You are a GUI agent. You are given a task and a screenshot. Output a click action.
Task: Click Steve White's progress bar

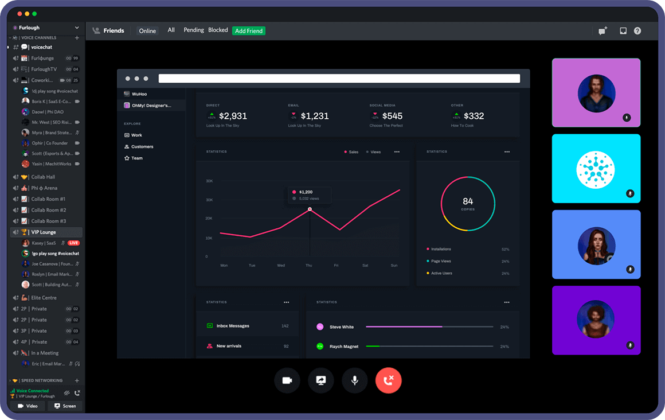point(429,327)
